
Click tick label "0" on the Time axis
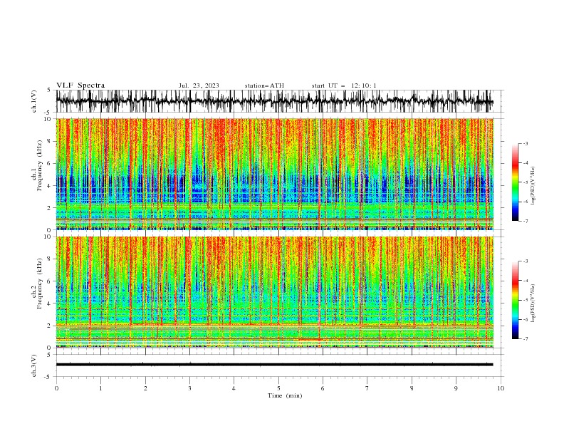coord(56,388)
